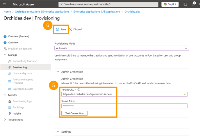This screenshot has height=137, width=200.
Task: Expand the Settings section
Action: point(58,132)
